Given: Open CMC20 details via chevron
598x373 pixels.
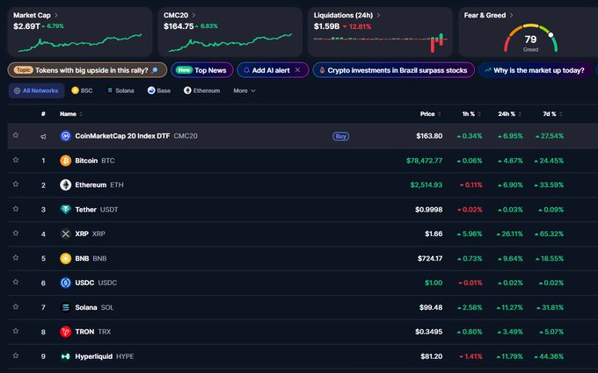Looking at the screenshot, I should [193, 15].
